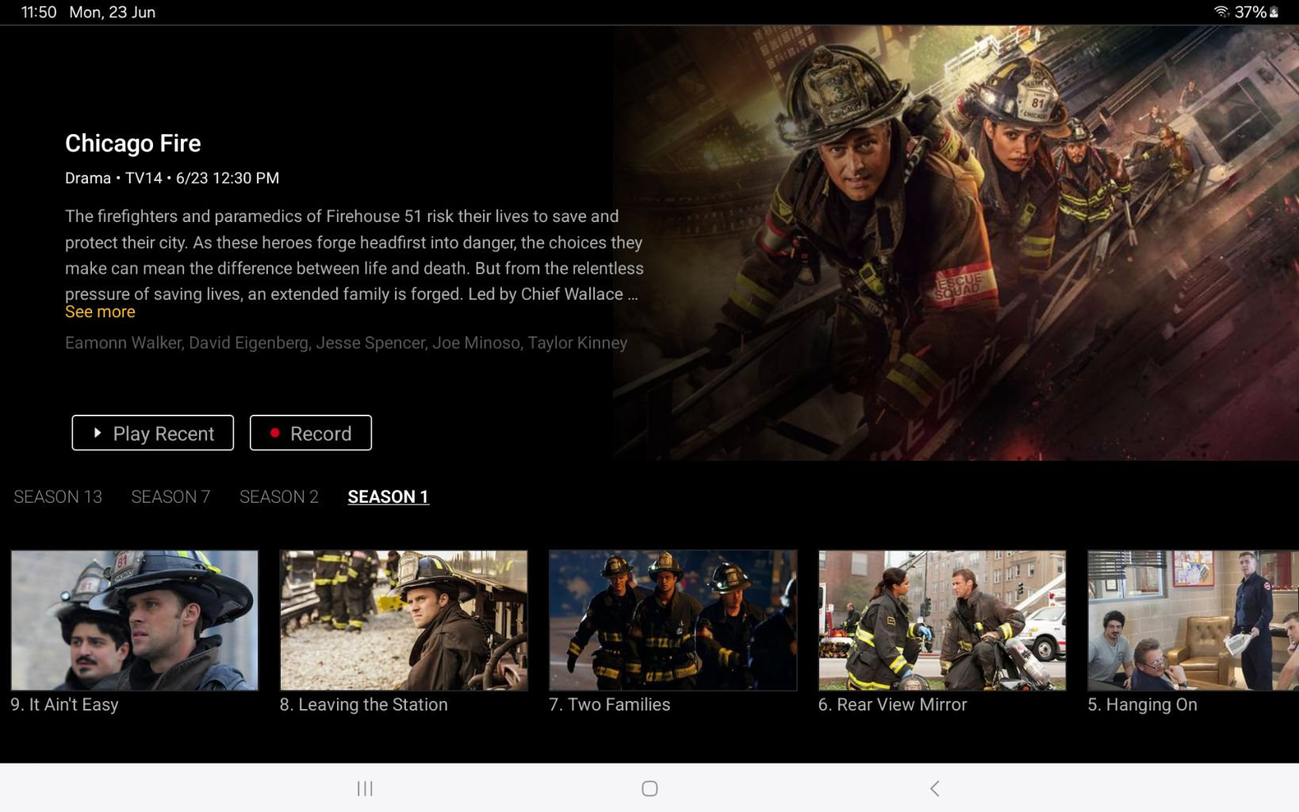This screenshot has width=1299, height=812.
Task: Tap the Android back icon
Action: (934, 788)
